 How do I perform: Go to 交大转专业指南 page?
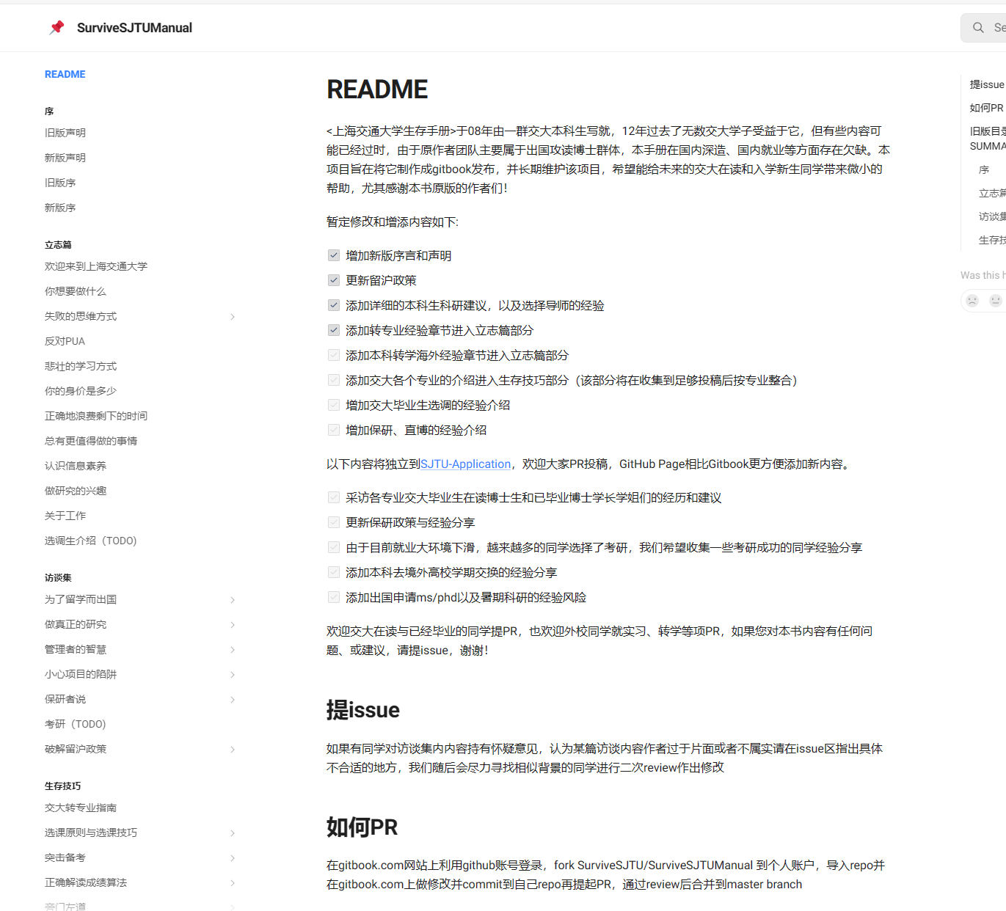click(81, 808)
